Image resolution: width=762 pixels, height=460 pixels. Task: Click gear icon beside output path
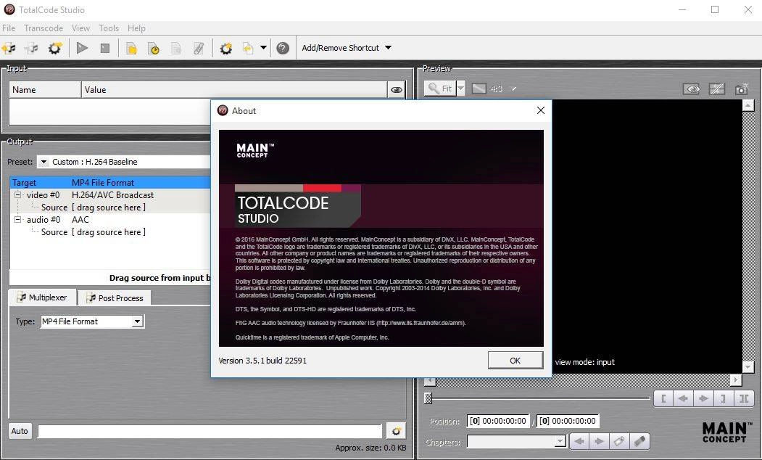(x=396, y=431)
